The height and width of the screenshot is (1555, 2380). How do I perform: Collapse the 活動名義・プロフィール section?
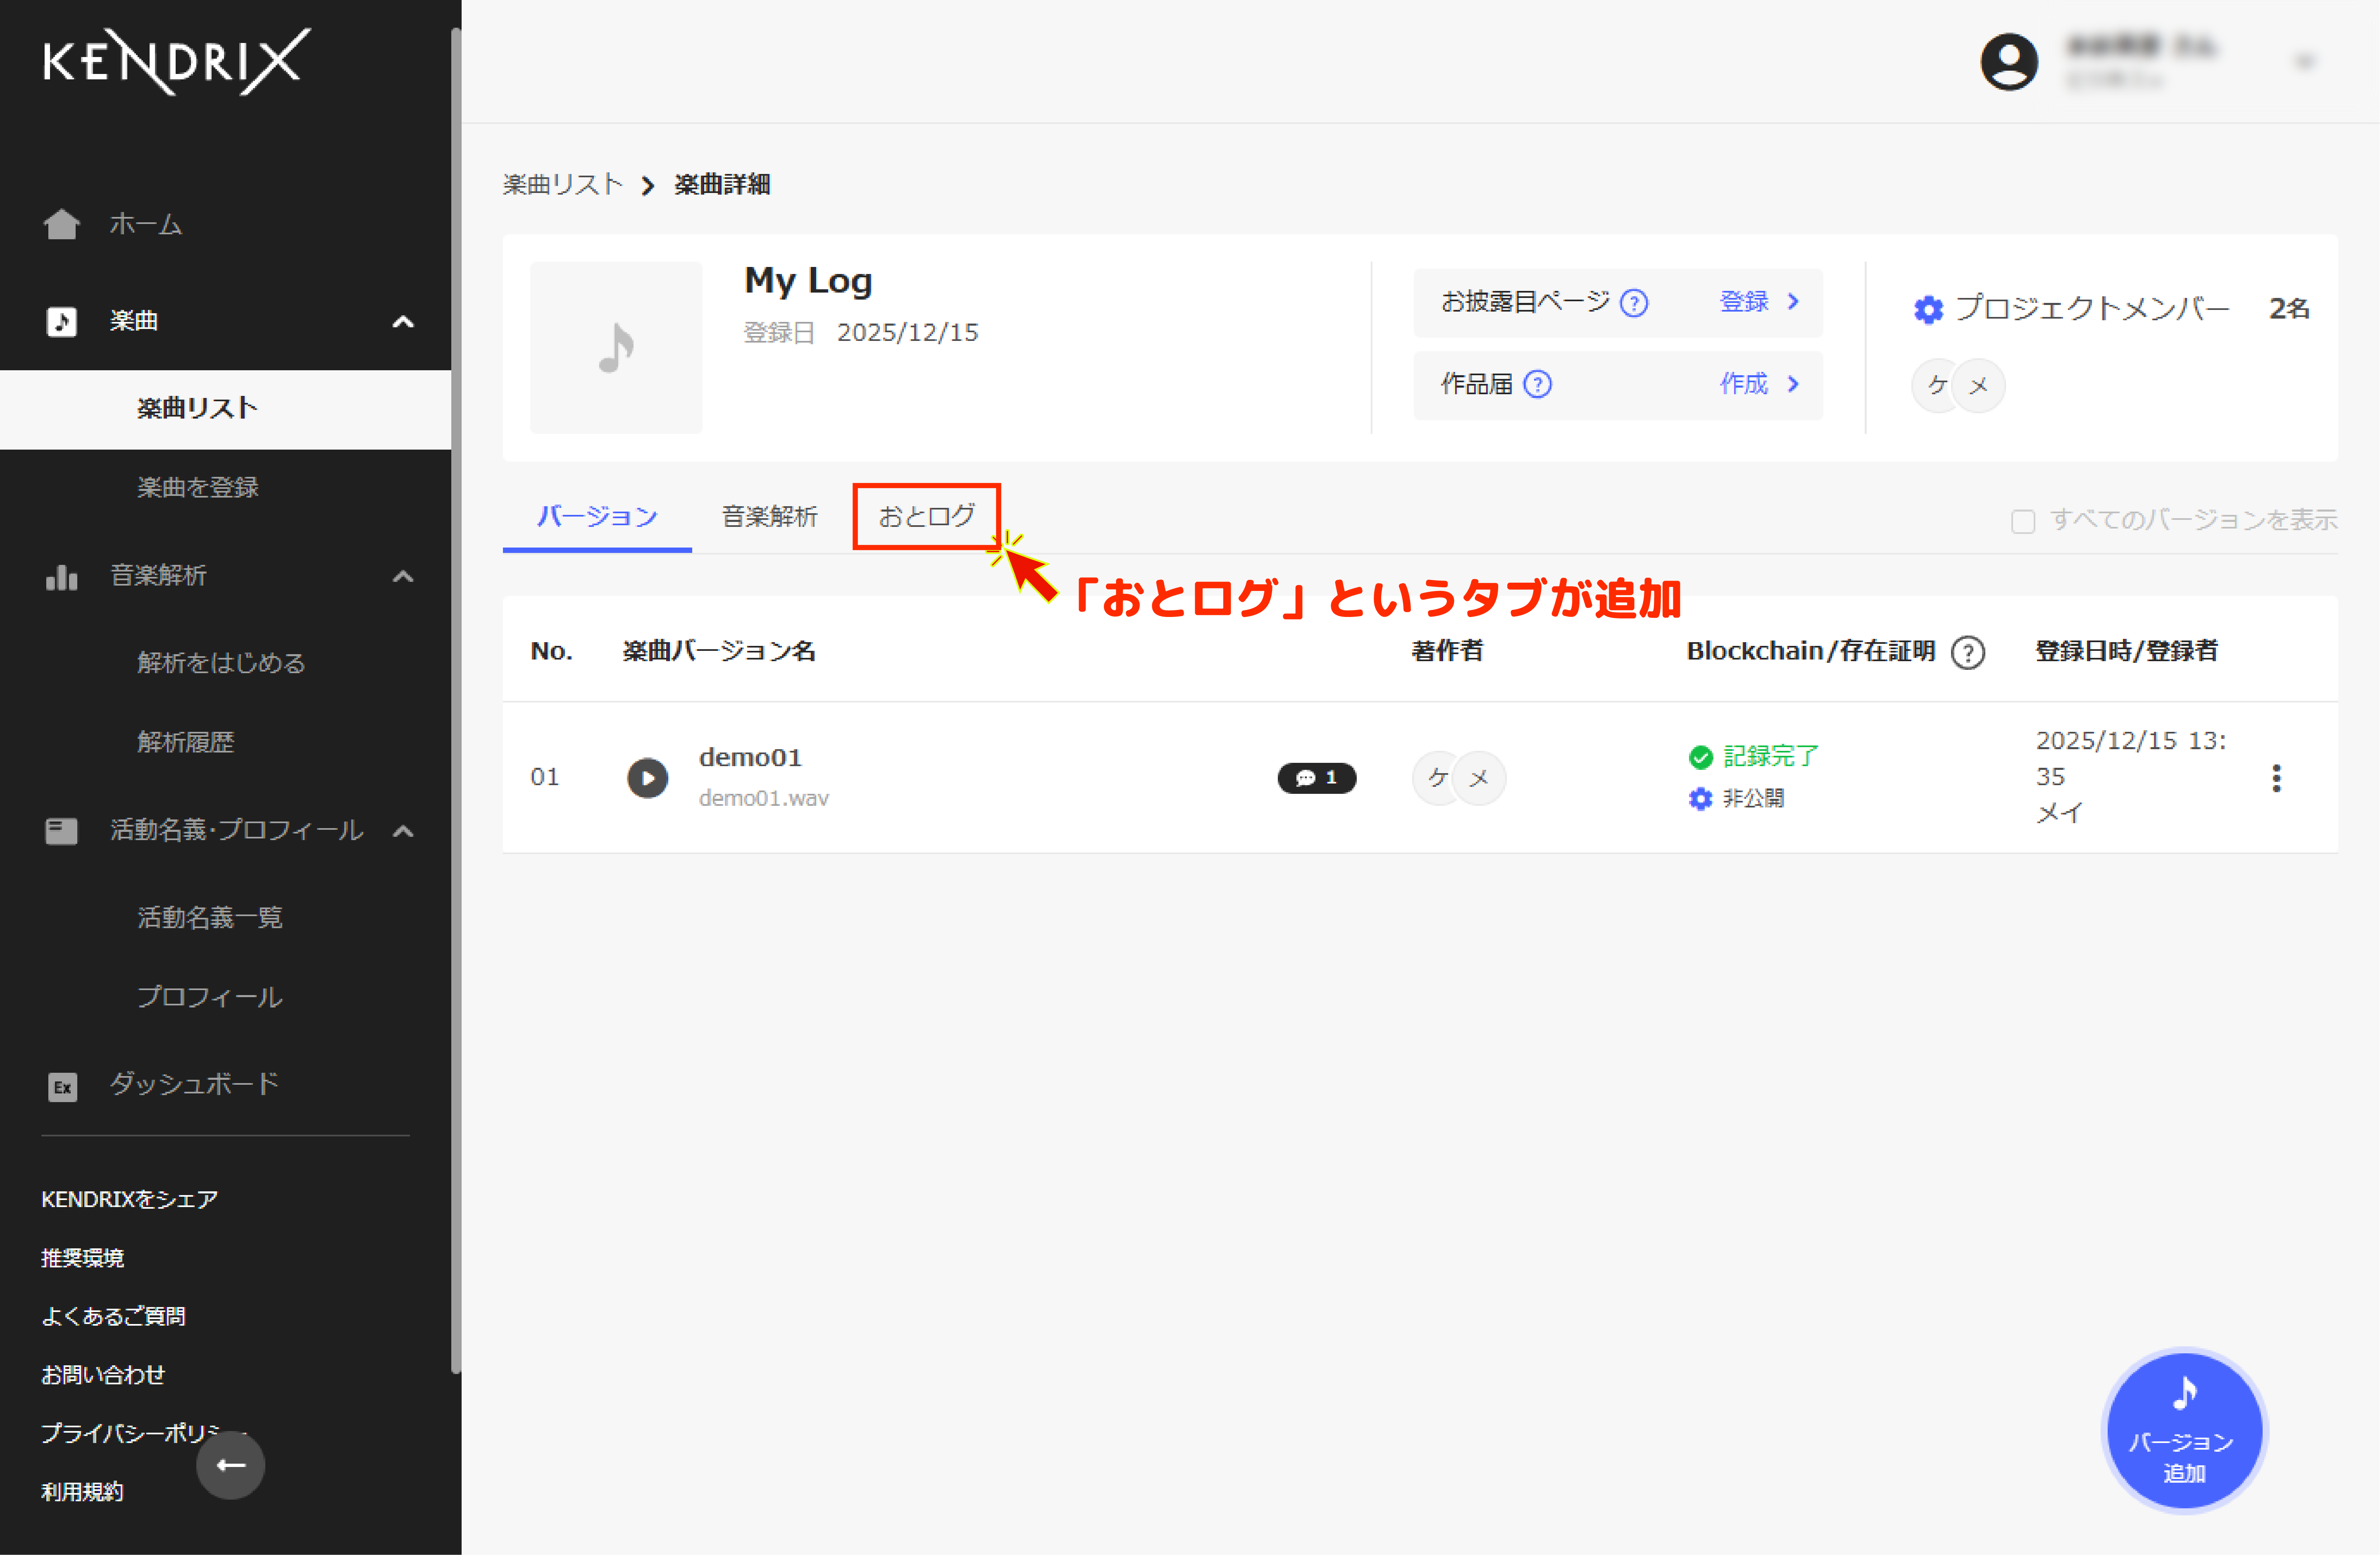click(404, 831)
